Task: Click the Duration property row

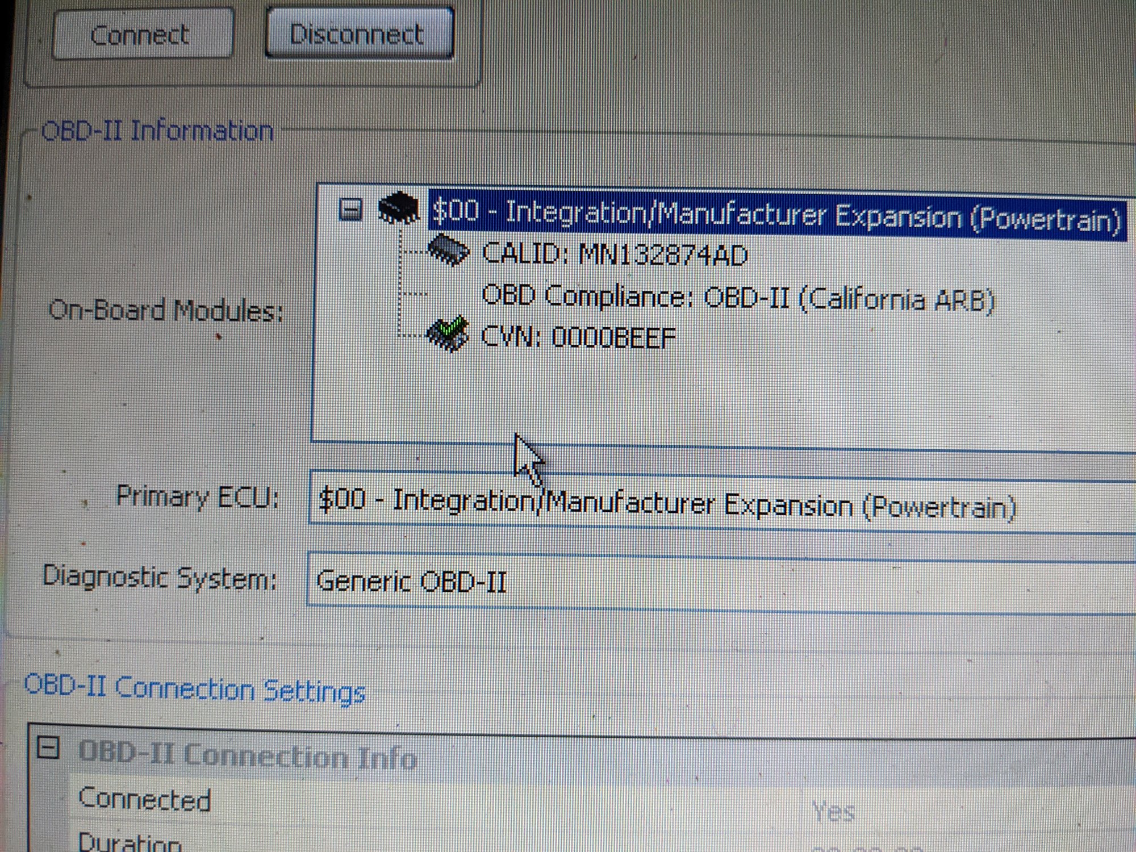Action: pyautogui.click(x=130, y=842)
